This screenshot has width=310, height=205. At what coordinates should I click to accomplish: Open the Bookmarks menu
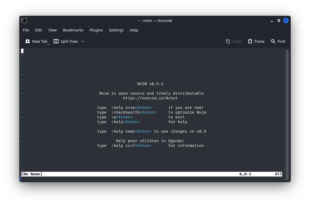pyautogui.click(x=73, y=30)
